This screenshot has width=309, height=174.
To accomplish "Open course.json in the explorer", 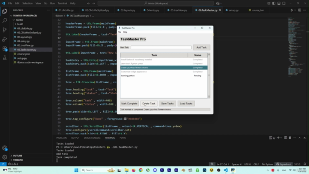I will 24,54.
